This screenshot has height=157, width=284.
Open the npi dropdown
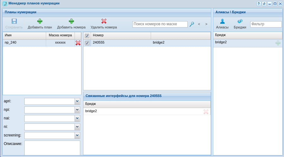pos(77,110)
